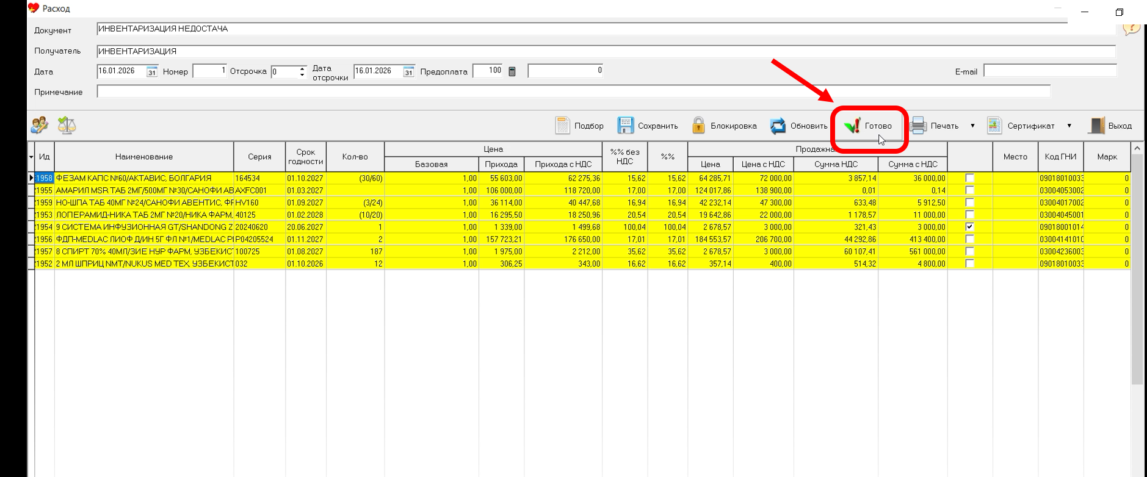The image size is (1147, 477).
Task: Click the calculator icon next to Предоплата
Action: (512, 71)
